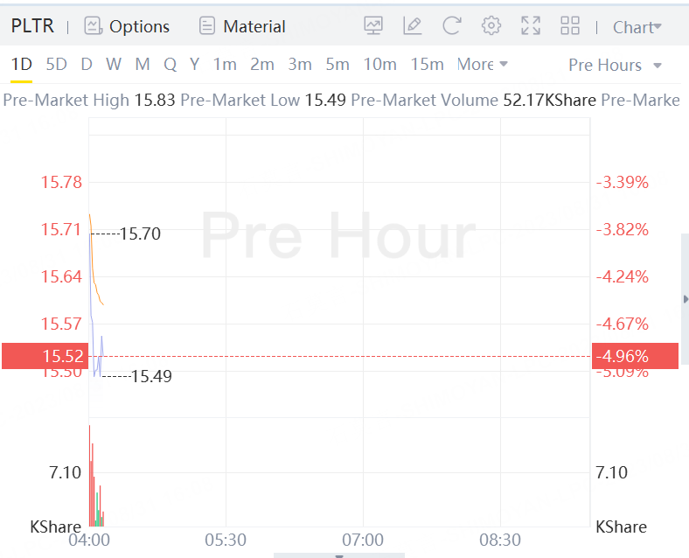Select the 15m interval tab
Viewport: 689px width, 558px height.
(x=427, y=64)
